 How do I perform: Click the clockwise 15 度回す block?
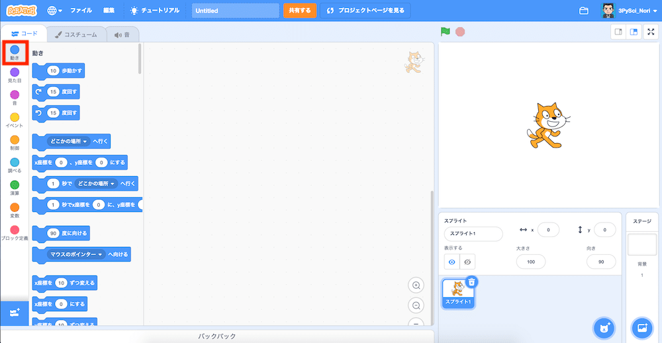56,91
